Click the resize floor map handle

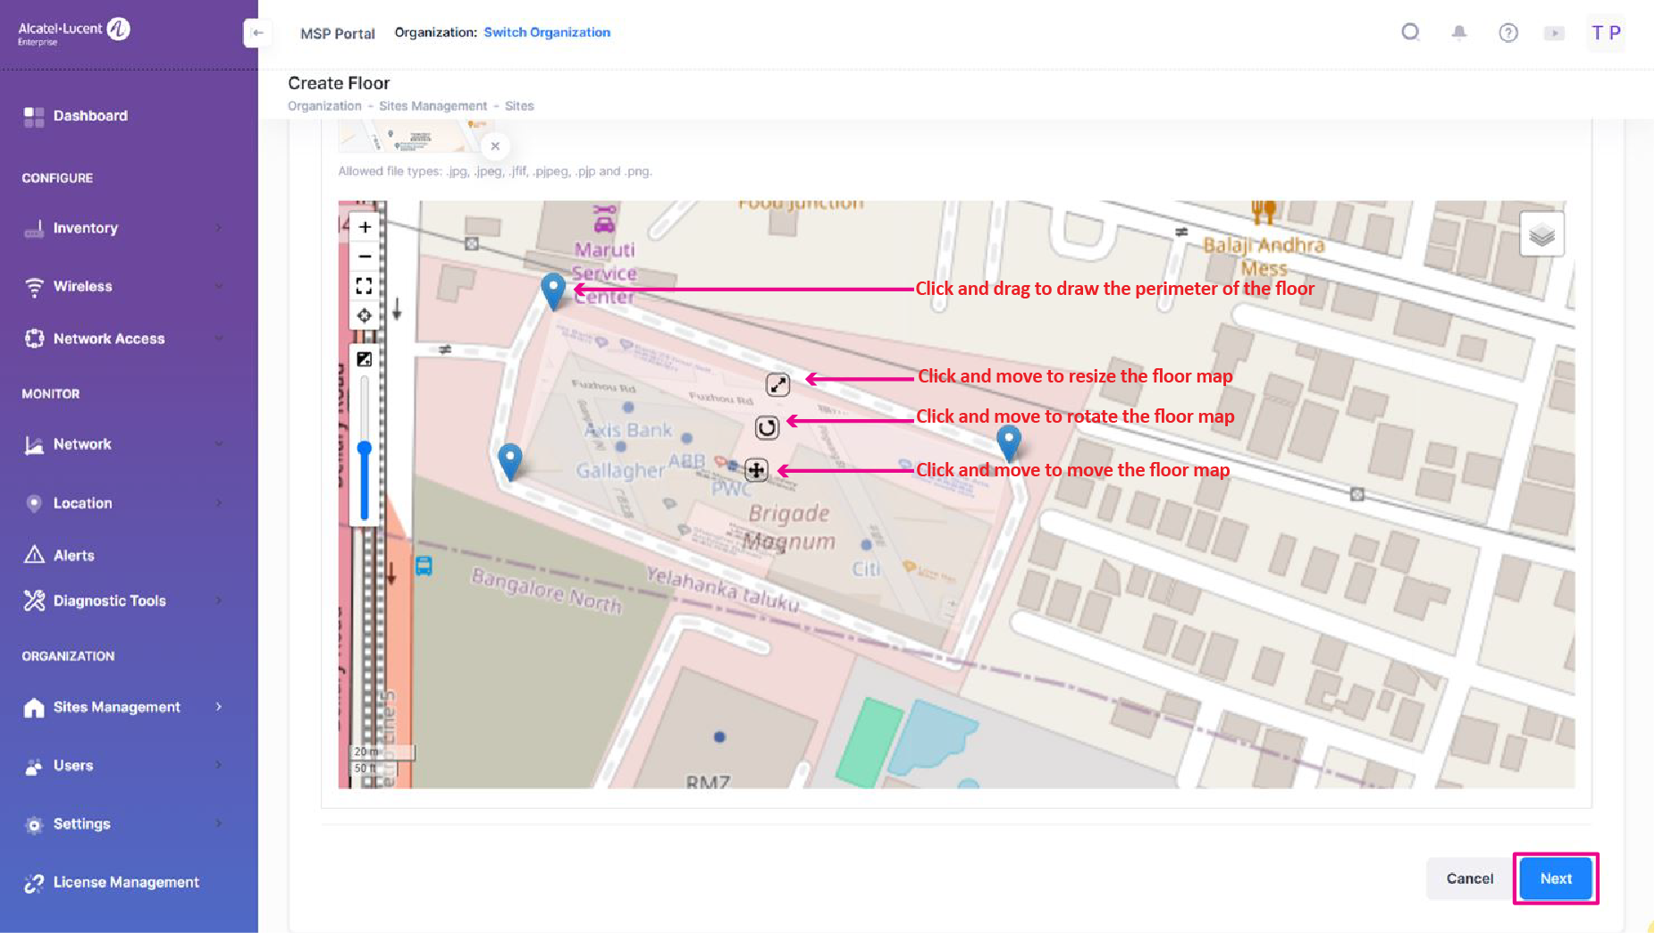click(x=777, y=384)
